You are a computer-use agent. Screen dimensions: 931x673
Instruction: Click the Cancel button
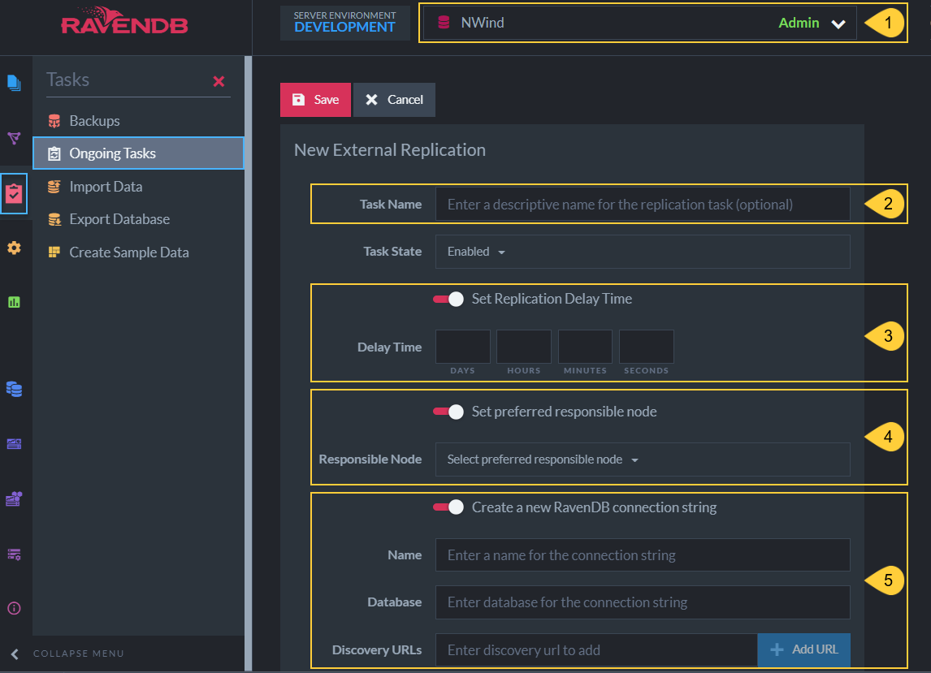pos(394,100)
